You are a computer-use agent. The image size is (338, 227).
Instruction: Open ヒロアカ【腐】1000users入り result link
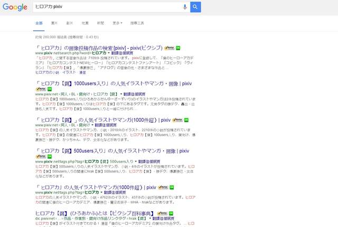[x=114, y=84]
